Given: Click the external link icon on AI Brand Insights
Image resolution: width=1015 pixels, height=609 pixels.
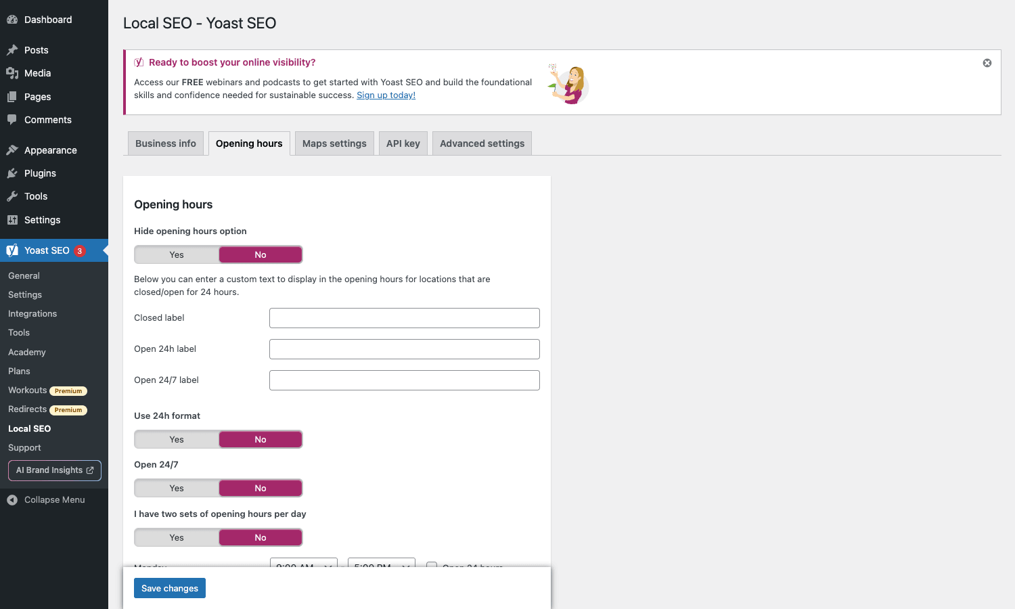Looking at the screenshot, I should click(x=90, y=470).
